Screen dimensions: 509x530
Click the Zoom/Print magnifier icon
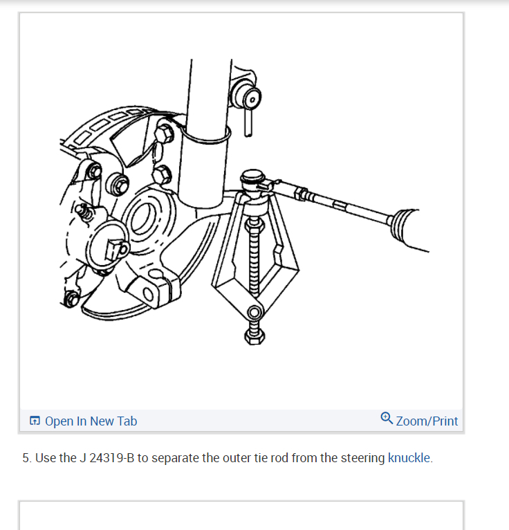pos(387,418)
